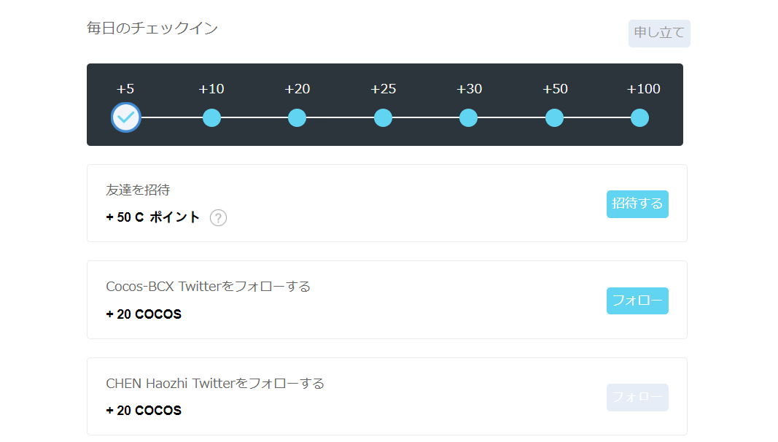Image resolution: width=778 pixels, height=442 pixels.
Task: Follow Cocos-BCX Twitter with フォロー button
Action: 637,301
